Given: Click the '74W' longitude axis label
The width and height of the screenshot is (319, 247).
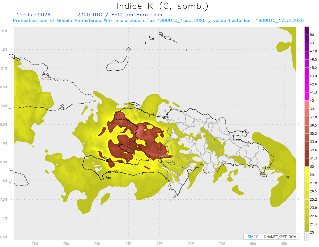Looking at the screenshot, I should click(x=97, y=243).
